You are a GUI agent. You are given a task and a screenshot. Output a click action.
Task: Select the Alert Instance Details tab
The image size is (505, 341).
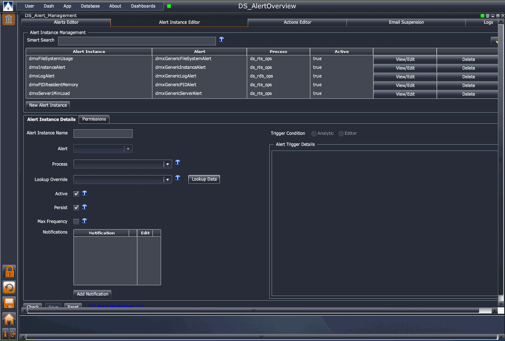(x=51, y=119)
